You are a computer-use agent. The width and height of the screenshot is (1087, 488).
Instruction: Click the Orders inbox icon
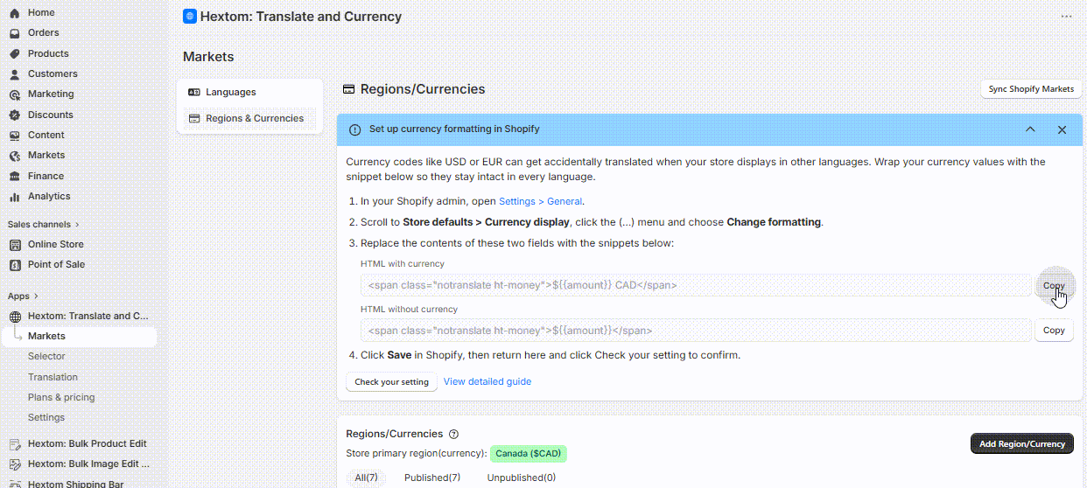click(x=15, y=33)
